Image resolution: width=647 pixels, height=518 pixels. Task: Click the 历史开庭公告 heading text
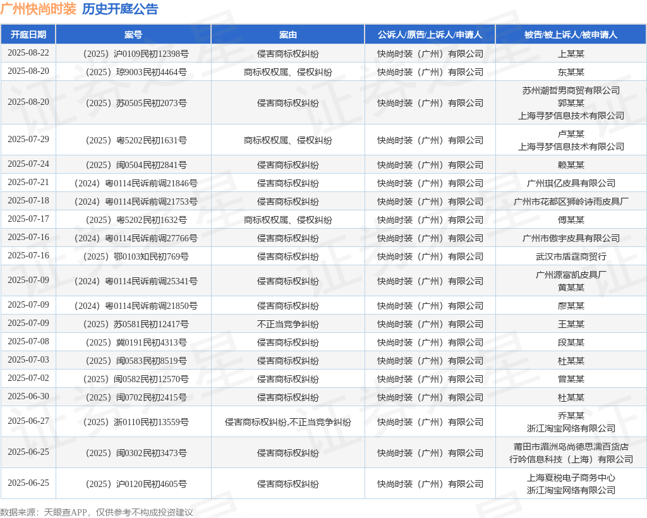coord(120,9)
